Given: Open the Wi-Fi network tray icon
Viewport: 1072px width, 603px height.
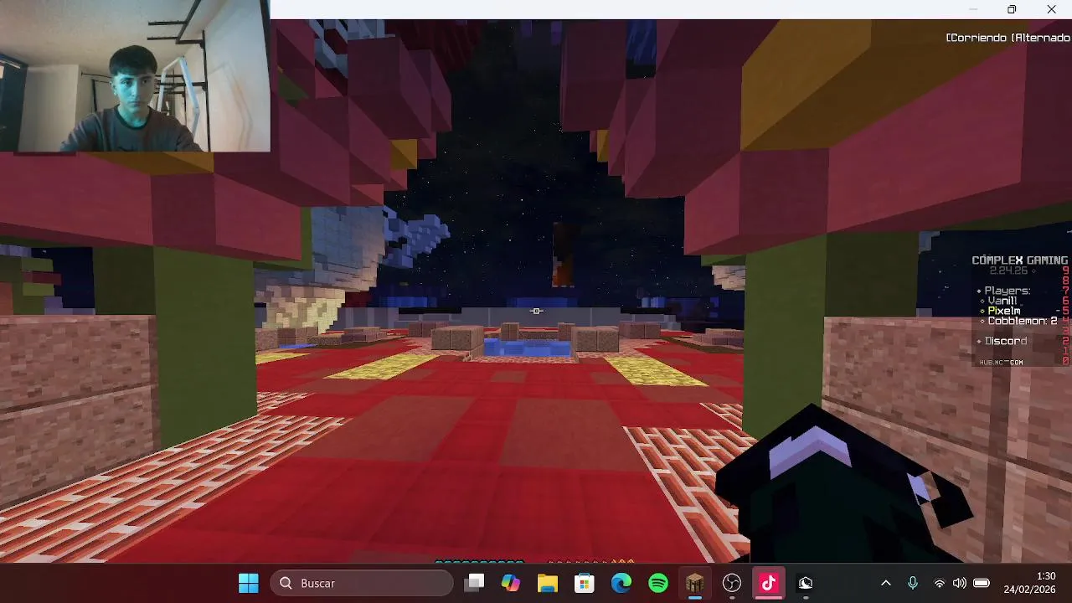Looking at the screenshot, I should coord(940,583).
